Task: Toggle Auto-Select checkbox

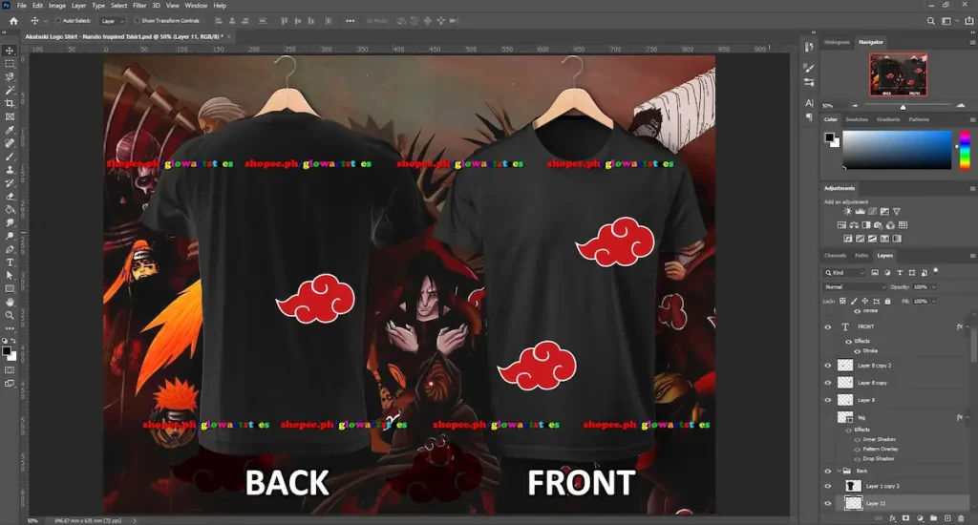Action: pyautogui.click(x=58, y=21)
